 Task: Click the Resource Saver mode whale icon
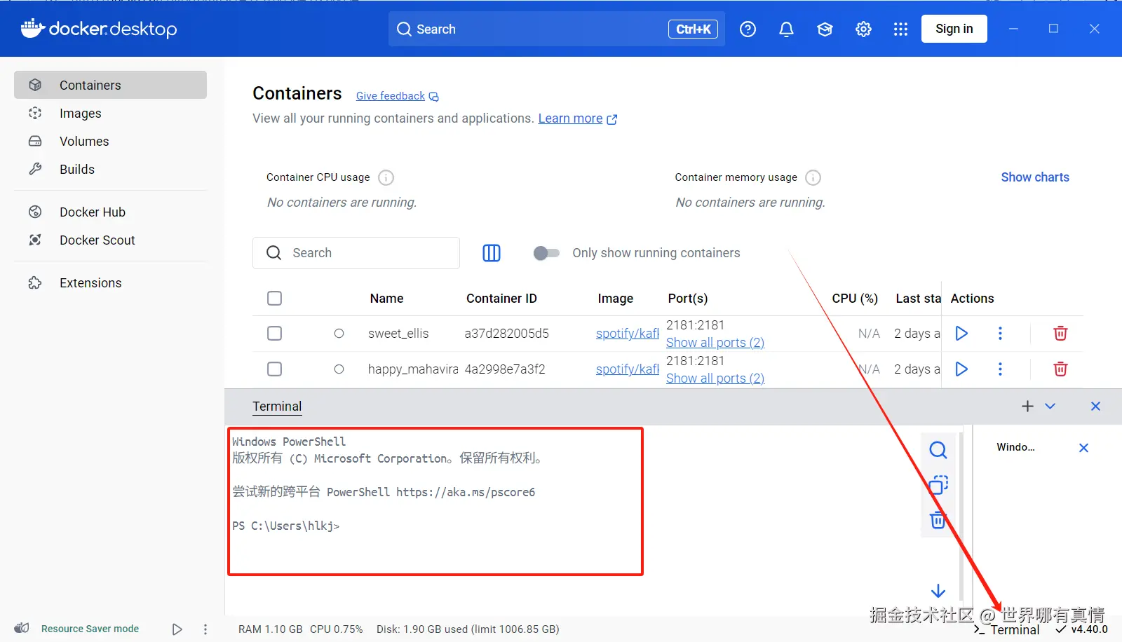[x=22, y=628]
